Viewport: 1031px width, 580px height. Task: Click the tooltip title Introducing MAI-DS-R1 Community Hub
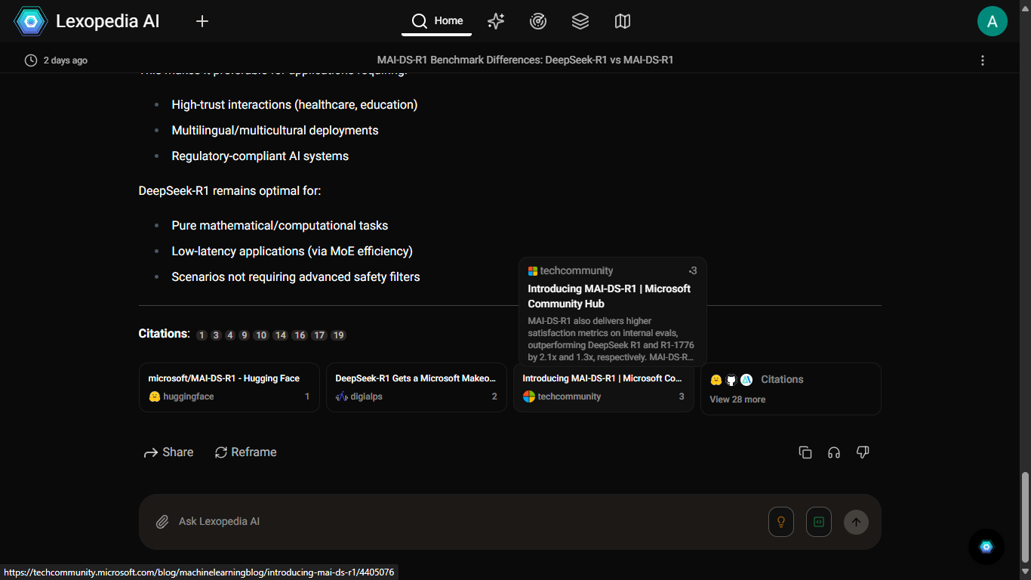609,296
